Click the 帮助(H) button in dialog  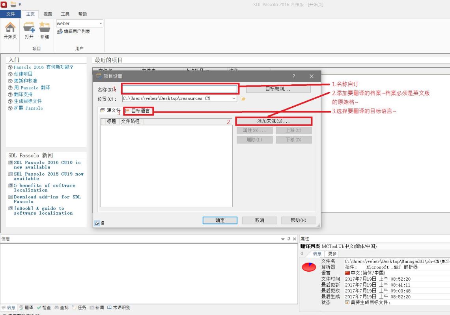[299, 220]
